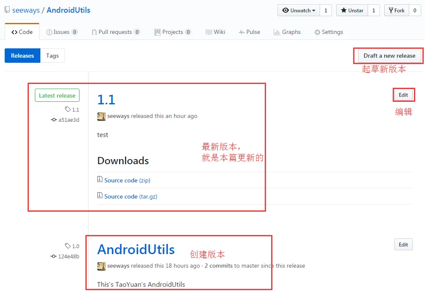Click the avatar on the 1.1 release
The image size is (425, 291).
point(102,117)
